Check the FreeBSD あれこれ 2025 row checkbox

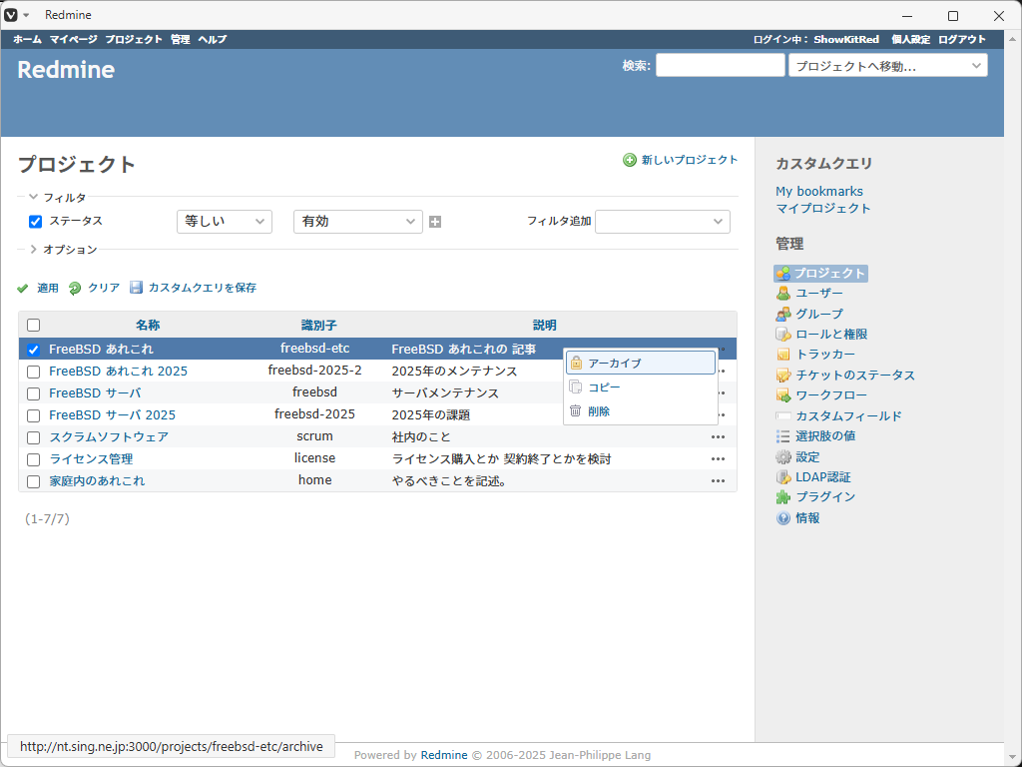33,372
